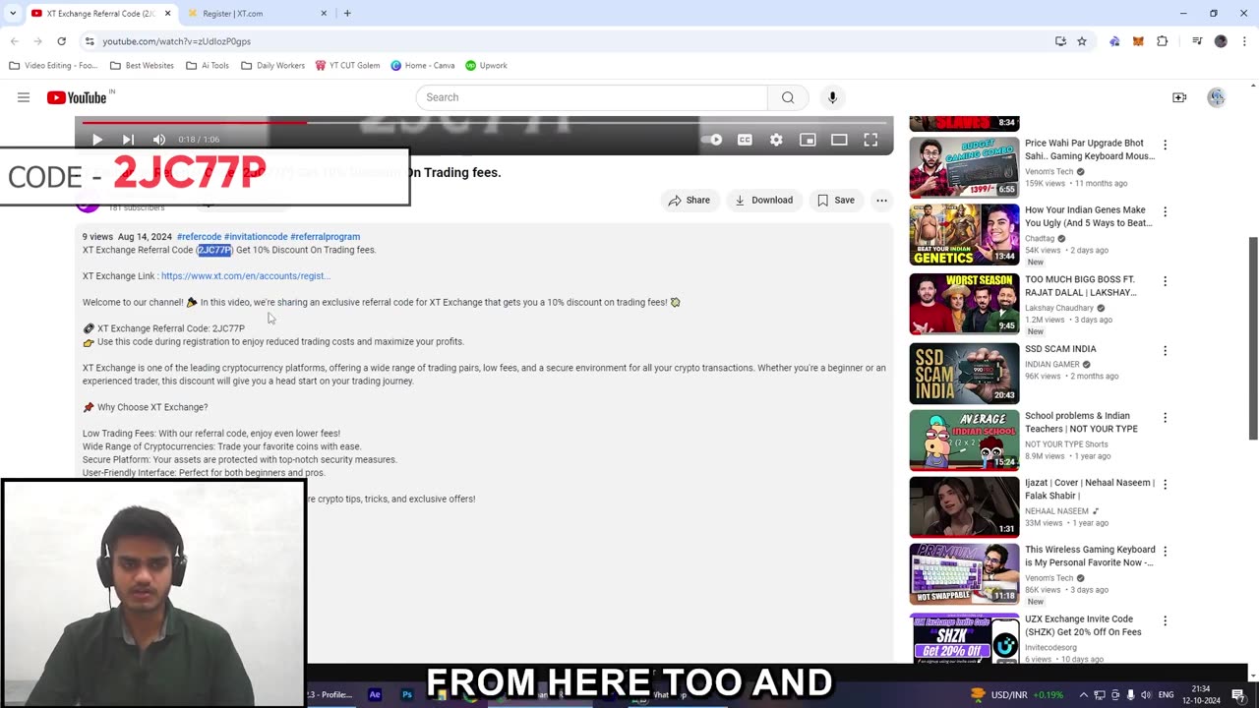Bookmark this page with the star icon

coord(1082,41)
